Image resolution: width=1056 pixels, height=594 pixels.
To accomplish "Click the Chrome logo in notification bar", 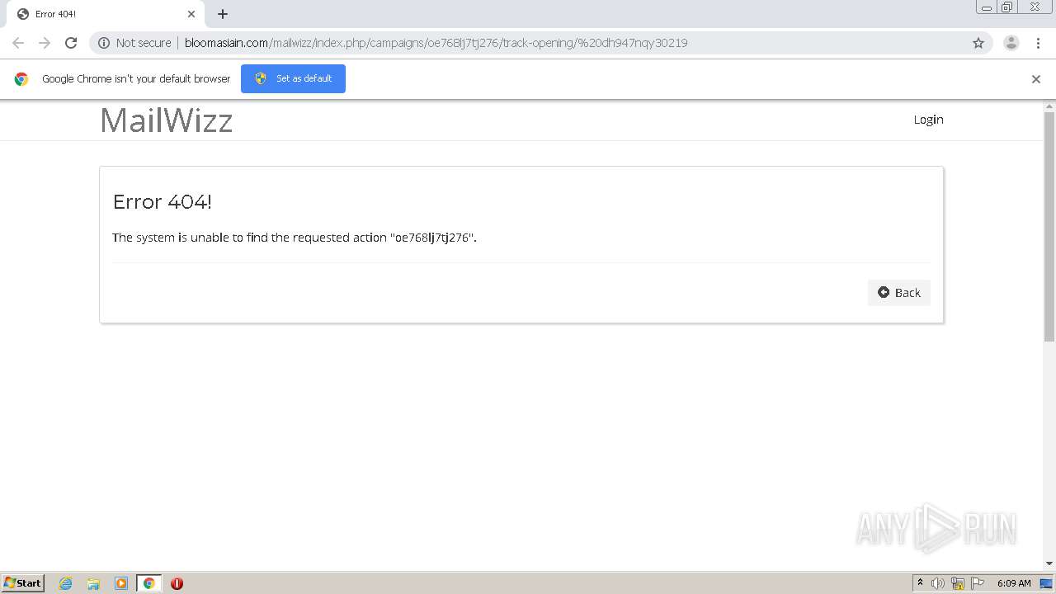I will click(21, 79).
